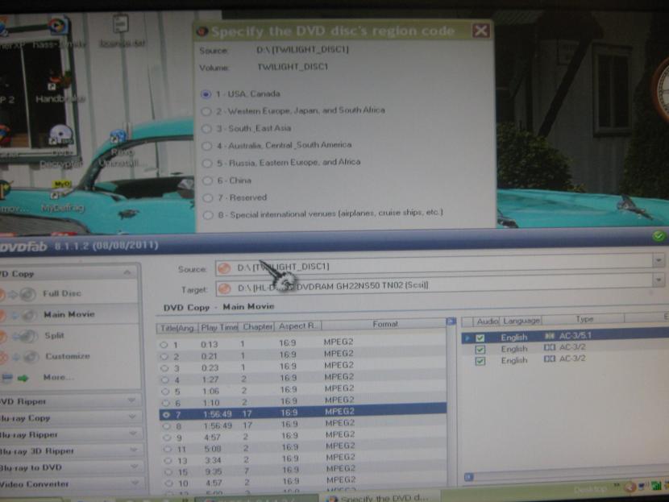Click the Format column header

(x=384, y=325)
